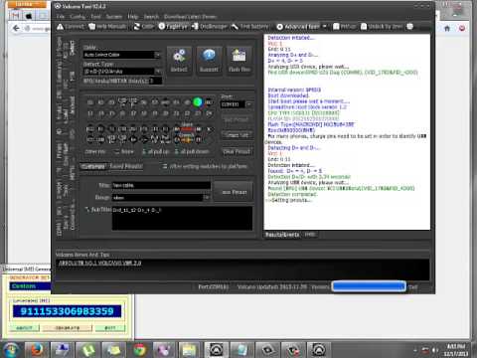Open the Search menu
Image resolution: width=477 pixels, height=358 pixels.
(x=151, y=17)
